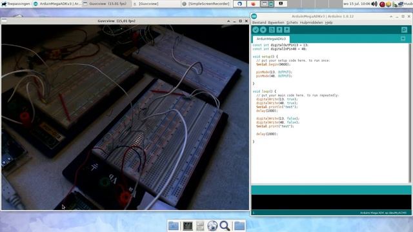Open a sketch via up-arrow toolbar icon

279,30
